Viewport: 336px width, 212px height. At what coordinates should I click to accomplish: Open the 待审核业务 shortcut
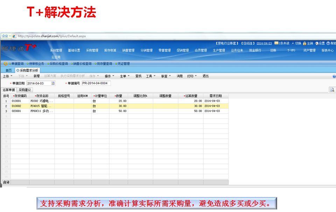tap(35, 64)
